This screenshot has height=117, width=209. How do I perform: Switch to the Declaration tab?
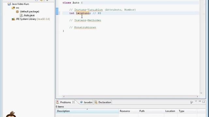104,102
